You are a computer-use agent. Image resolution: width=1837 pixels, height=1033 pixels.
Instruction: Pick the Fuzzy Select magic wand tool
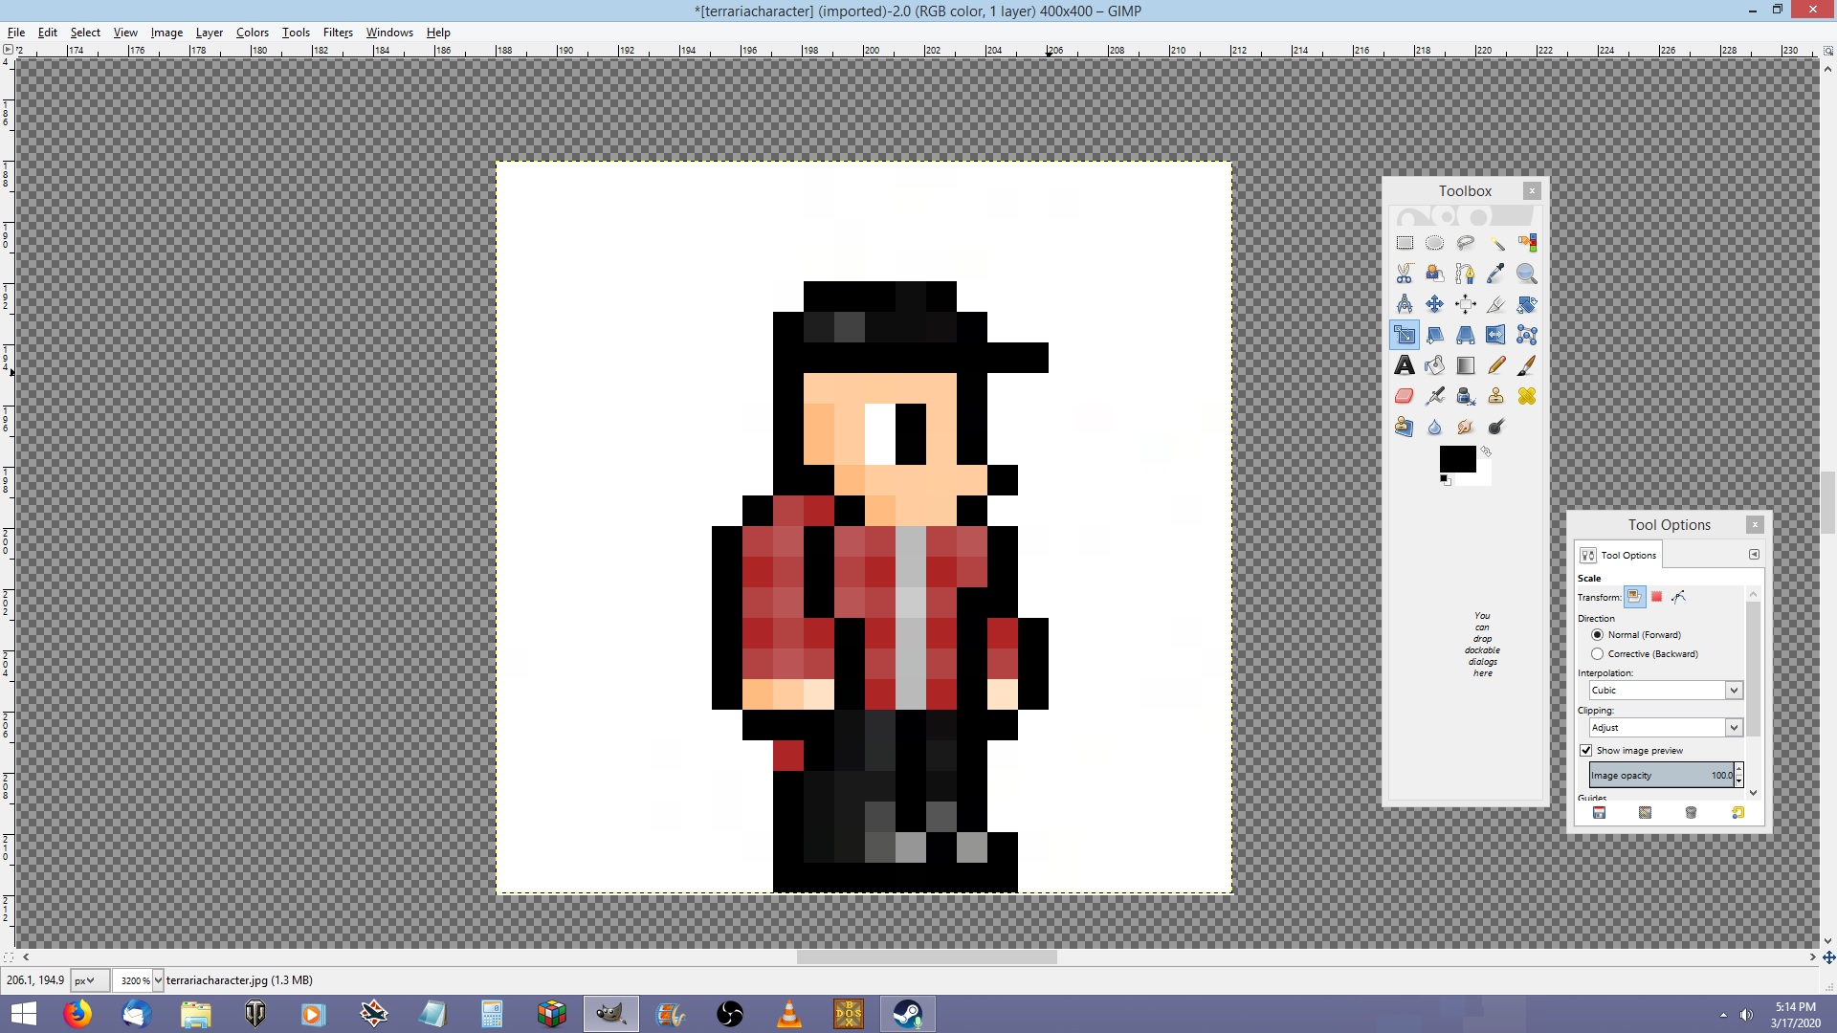click(1495, 243)
